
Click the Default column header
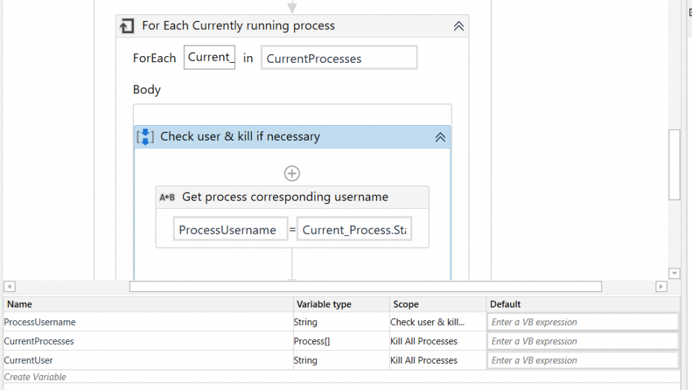(583, 304)
